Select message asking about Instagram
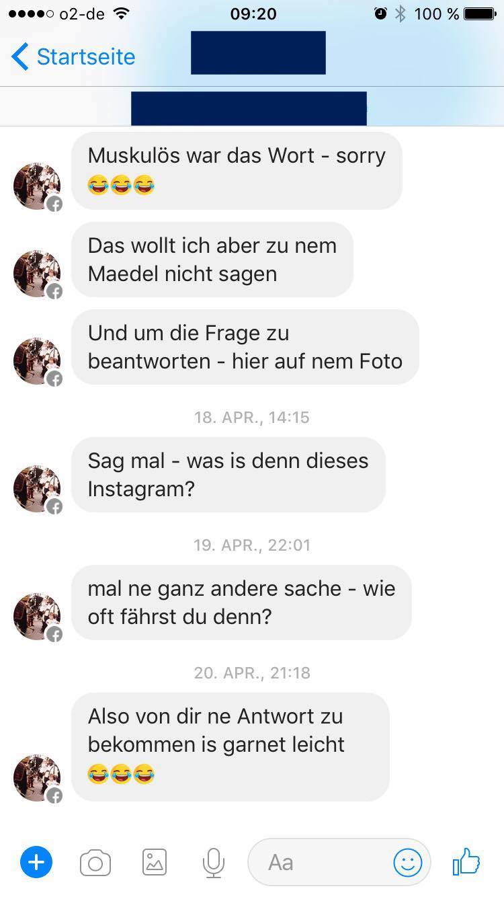The width and height of the screenshot is (504, 897). pos(228,475)
